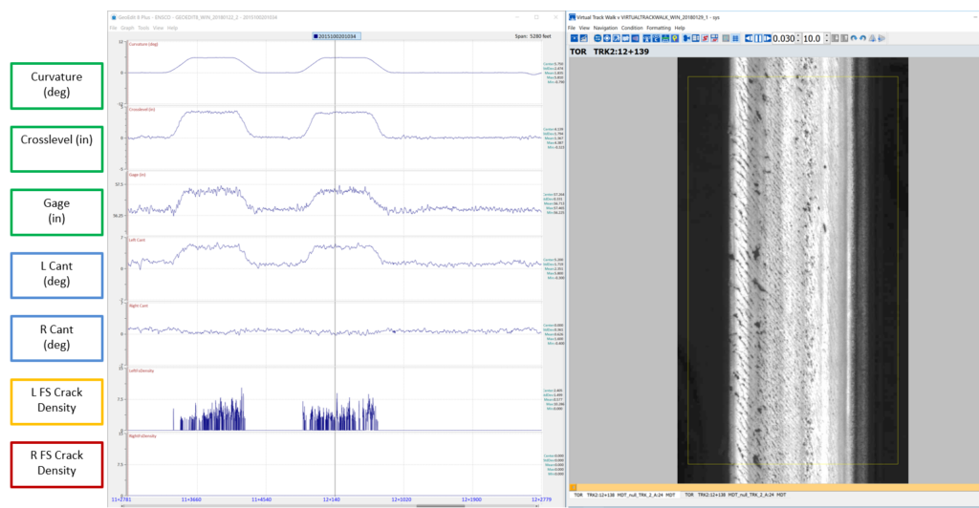
Task: Open Tools menu in GeoEdit window
Action: [x=143, y=28]
